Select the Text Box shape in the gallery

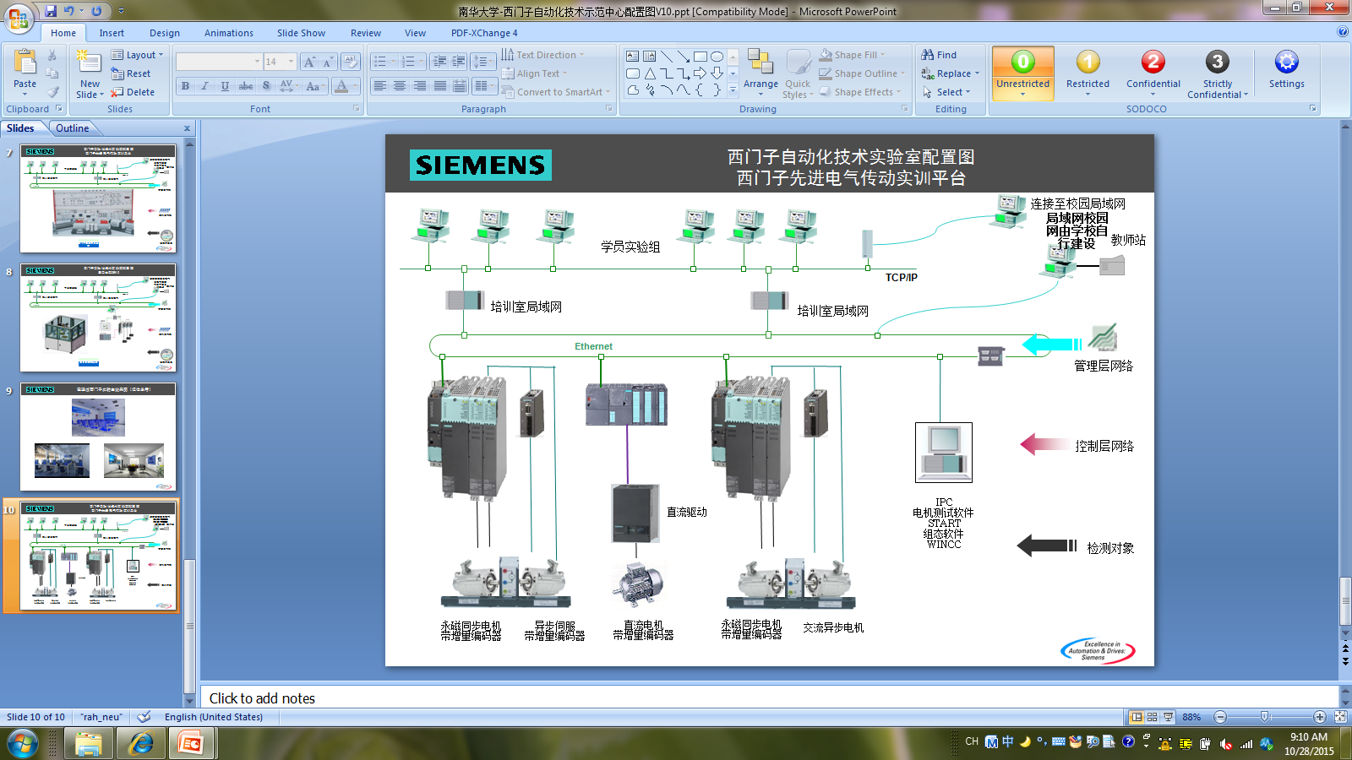633,57
